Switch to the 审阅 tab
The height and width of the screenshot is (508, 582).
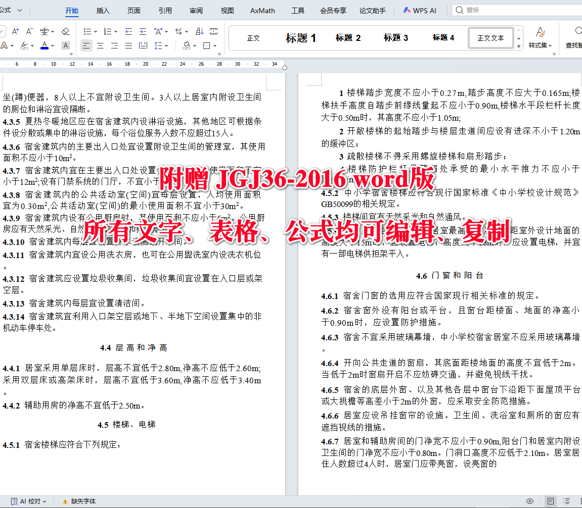[x=196, y=11]
